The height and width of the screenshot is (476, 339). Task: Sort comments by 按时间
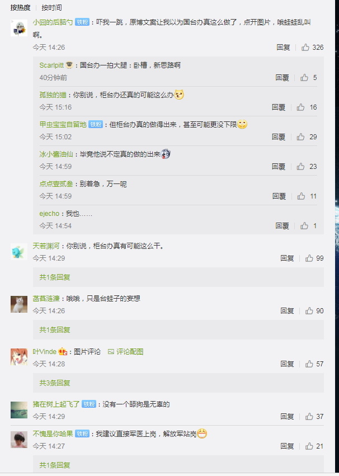click(x=51, y=8)
